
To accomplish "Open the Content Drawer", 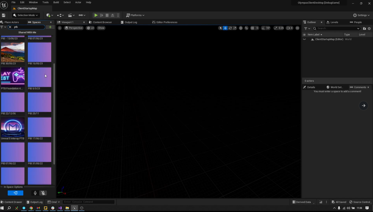I will (11, 202).
